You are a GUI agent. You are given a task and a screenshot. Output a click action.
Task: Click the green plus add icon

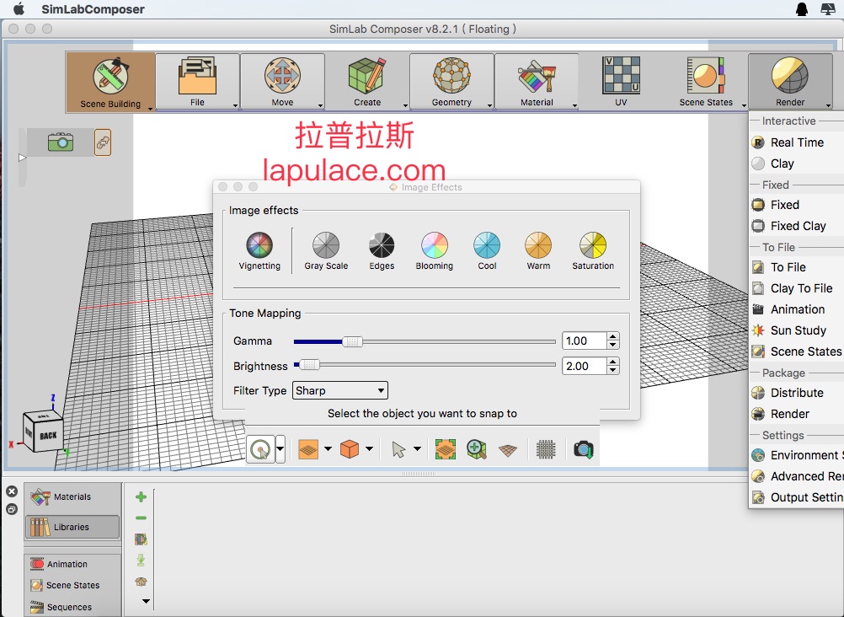coord(141,496)
